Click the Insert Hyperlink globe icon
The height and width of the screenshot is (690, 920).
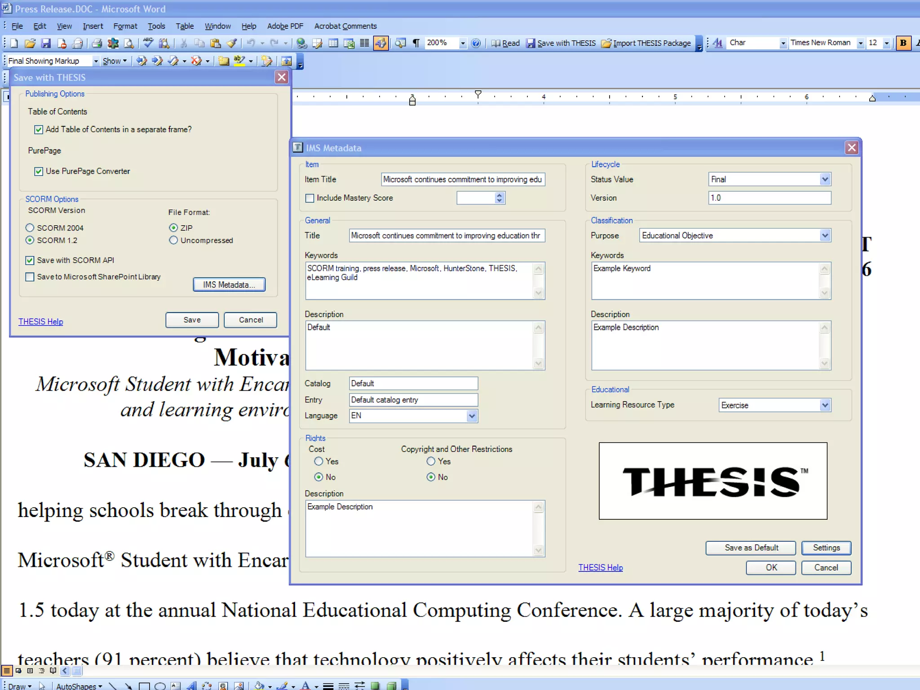pyautogui.click(x=301, y=43)
